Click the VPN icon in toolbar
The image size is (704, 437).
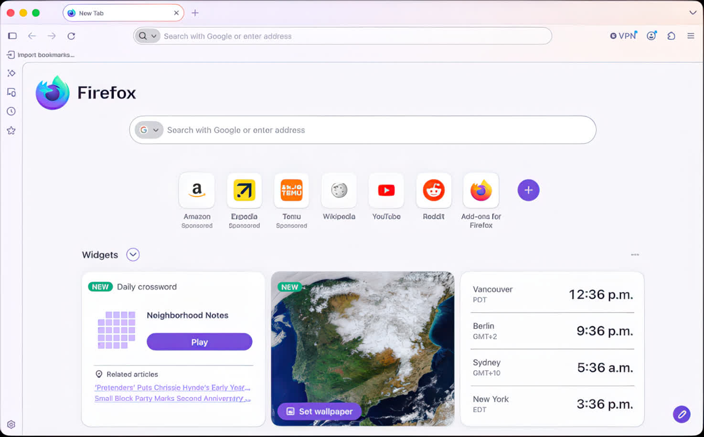point(623,36)
